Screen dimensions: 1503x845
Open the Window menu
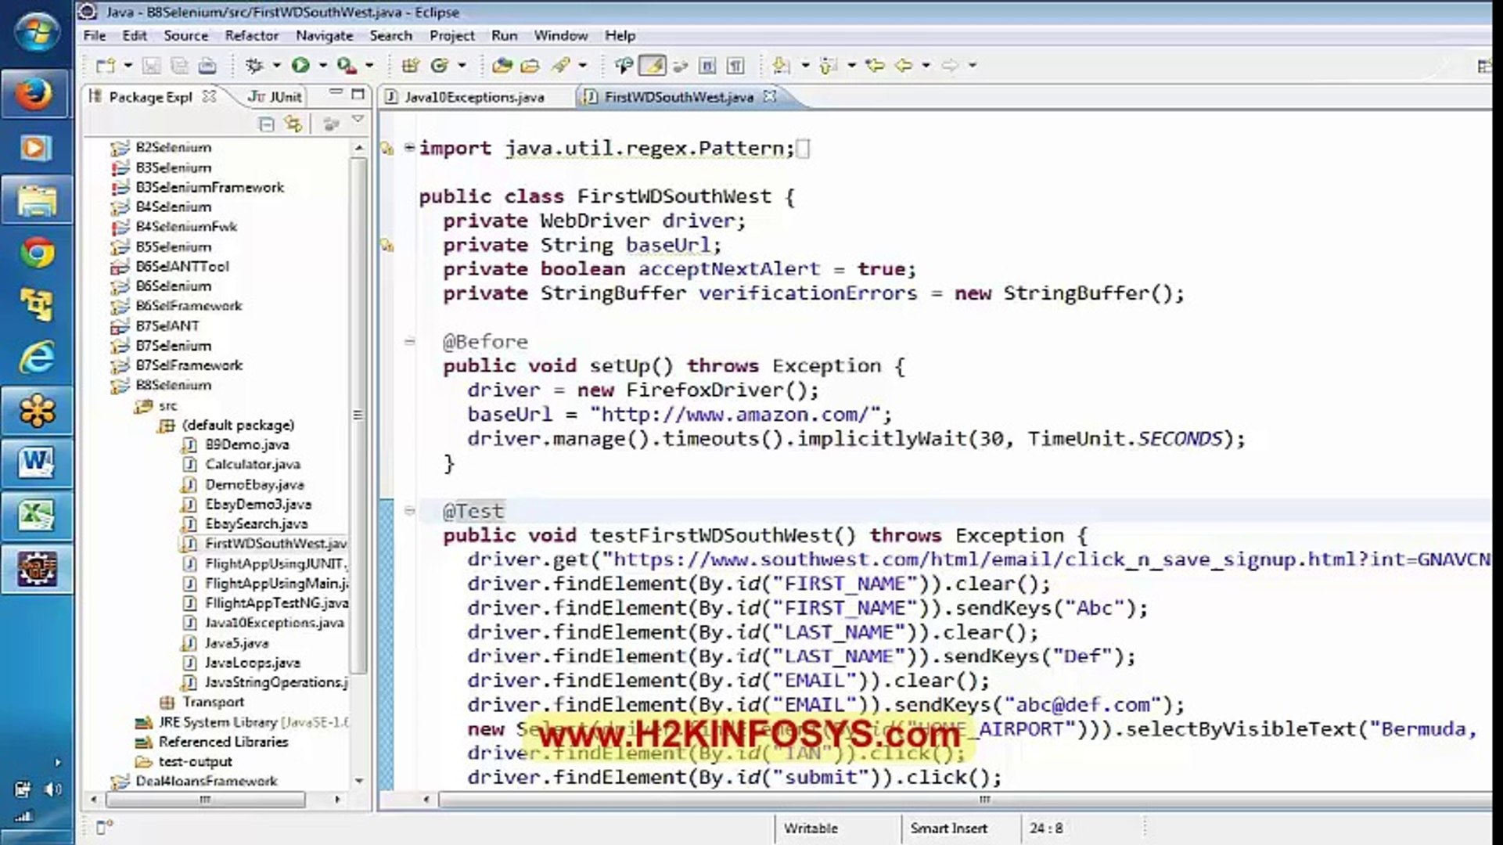[x=560, y=36]
